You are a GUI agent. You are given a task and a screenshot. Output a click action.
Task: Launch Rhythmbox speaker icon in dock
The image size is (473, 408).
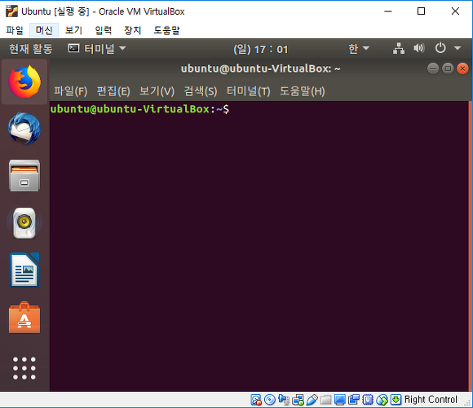click(24, 222)
